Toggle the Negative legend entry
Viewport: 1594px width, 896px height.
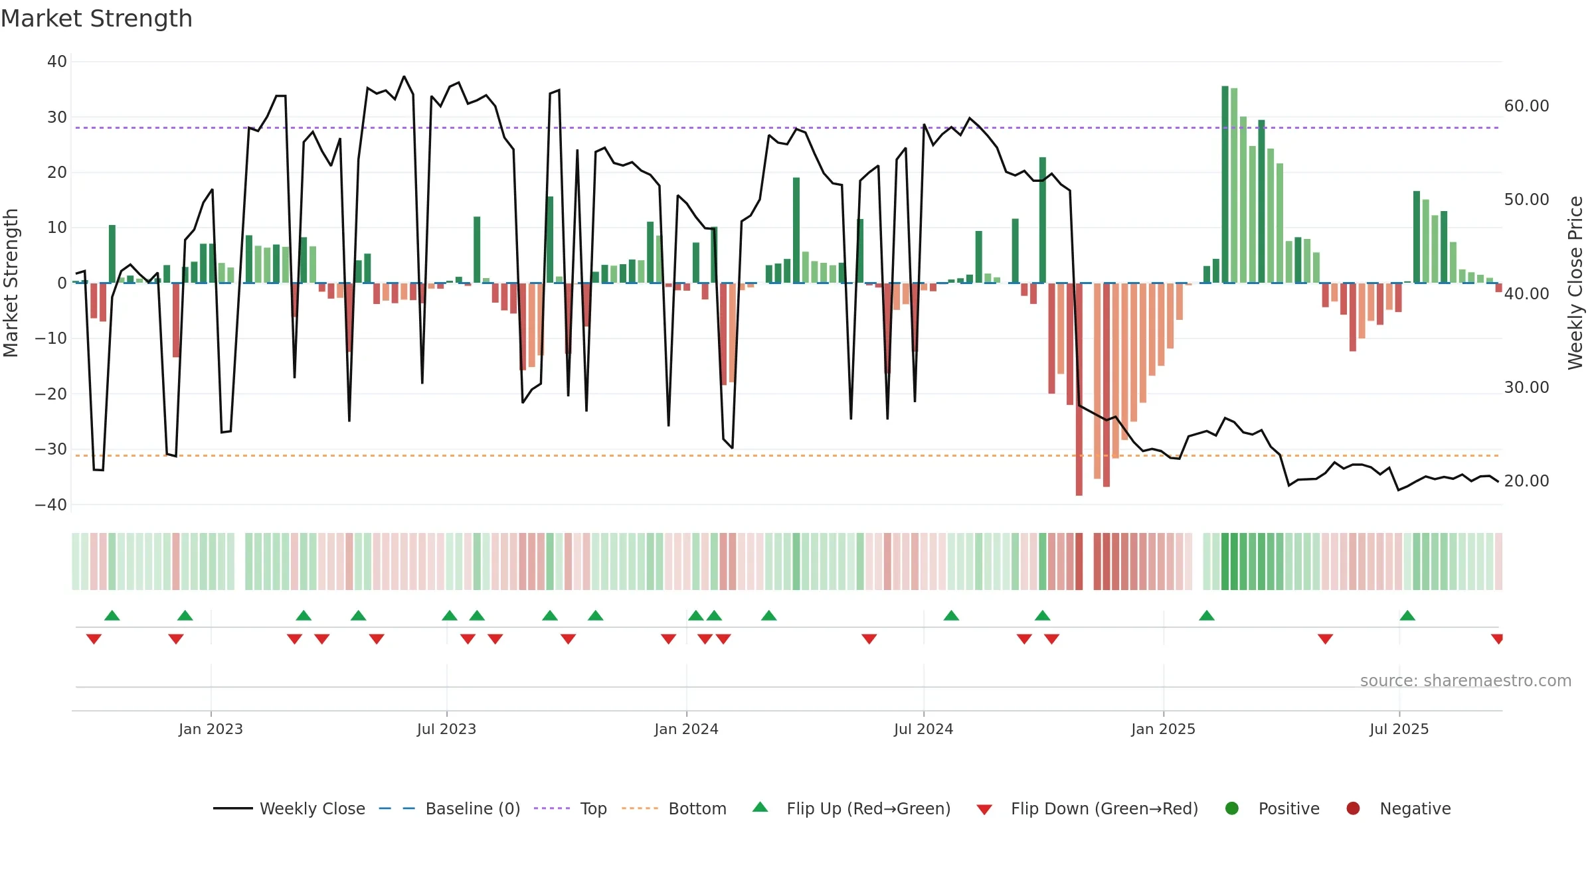click(x=1398, y=808)
